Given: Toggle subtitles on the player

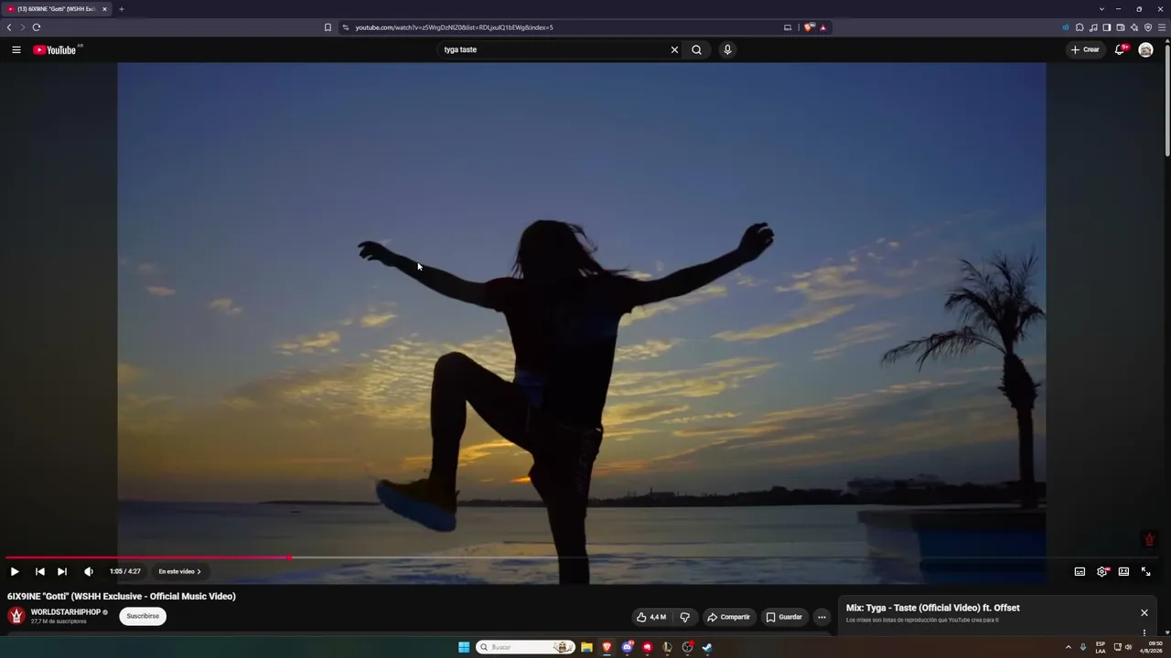Looking at the screenshot, I should [x=1080, y=571].
